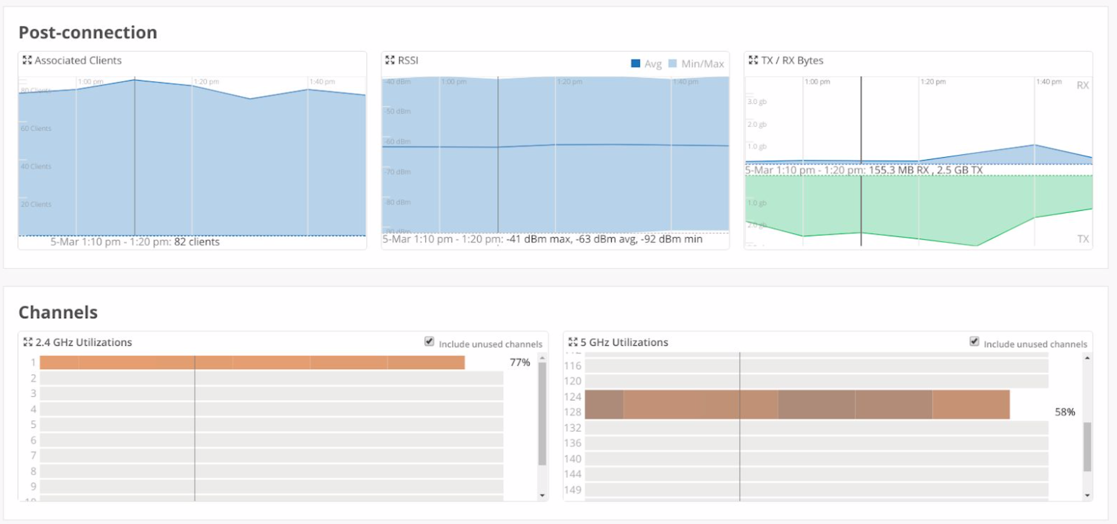The height and width of the screenshot is (524, 1117).
Task: Click the 5 GHz scrollbar thumb
Action: (x=1087, y=446)
